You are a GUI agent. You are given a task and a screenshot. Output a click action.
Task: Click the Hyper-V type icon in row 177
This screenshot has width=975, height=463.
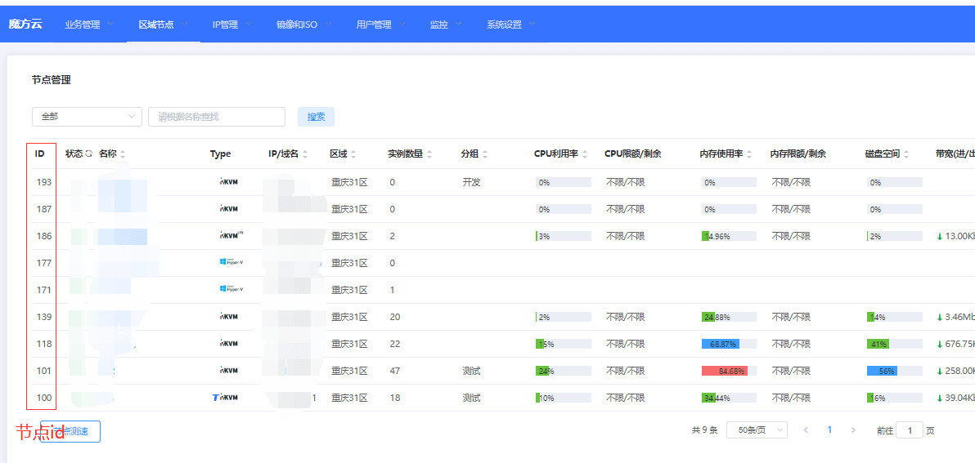coord(231,263)
